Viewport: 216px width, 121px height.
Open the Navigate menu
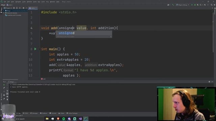click(18, 2)
